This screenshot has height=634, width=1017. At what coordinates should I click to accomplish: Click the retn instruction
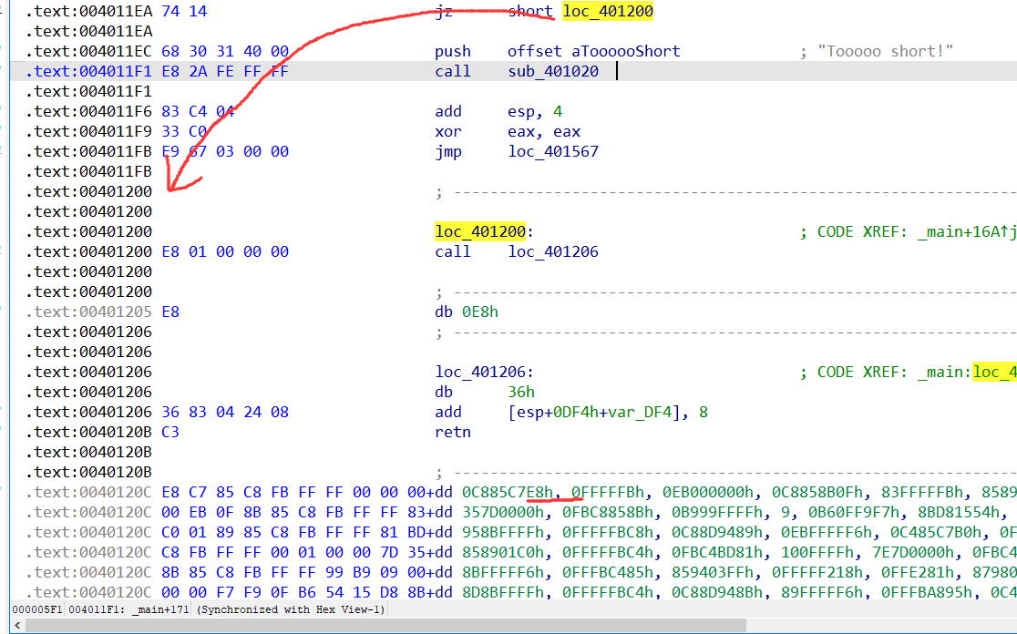453,432
